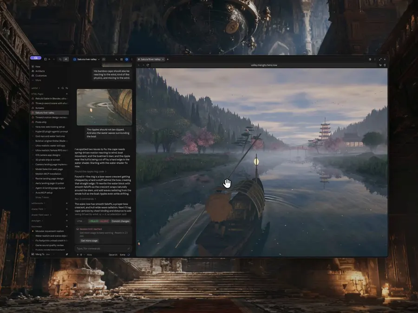Switch to the code mode icon
Viewport: 418px width, 313px height.
click(66, 59)
